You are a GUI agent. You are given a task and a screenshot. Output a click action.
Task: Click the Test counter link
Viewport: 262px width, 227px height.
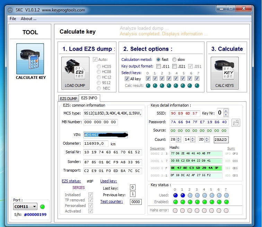point(112,201)
